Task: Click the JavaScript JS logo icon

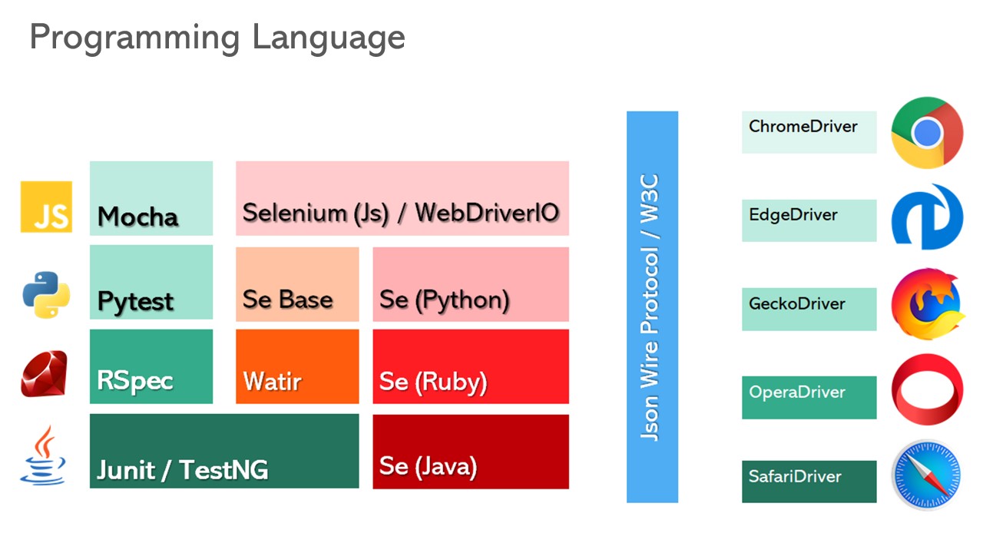Action: [x=46, y=207]
